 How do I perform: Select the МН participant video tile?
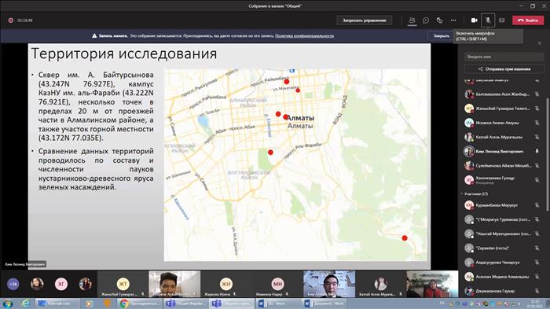pyautogui.click(x=277, y=284)
